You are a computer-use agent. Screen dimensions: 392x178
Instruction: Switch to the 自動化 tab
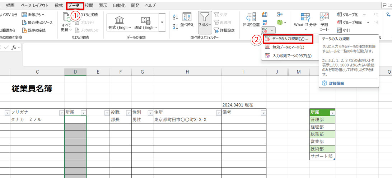[x=120, y=5]
